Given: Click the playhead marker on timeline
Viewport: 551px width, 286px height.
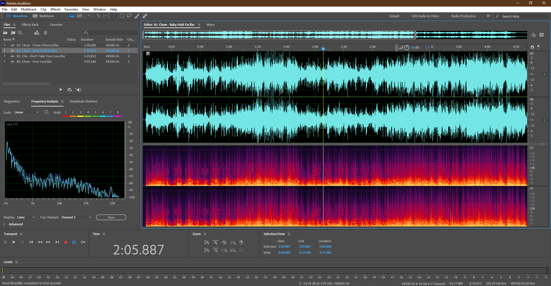Looking at the screenshot, I should coord(323,49).
